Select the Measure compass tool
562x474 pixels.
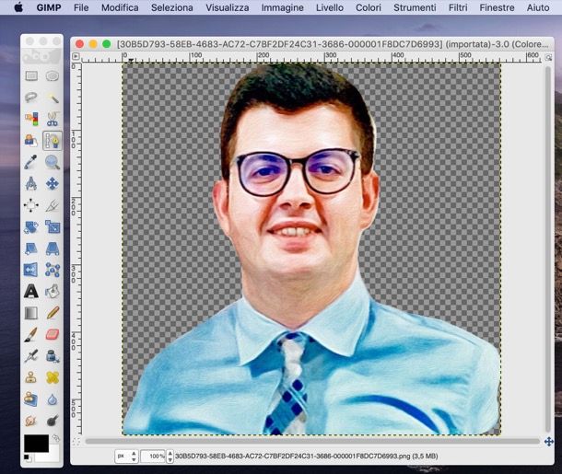(31, 184)
